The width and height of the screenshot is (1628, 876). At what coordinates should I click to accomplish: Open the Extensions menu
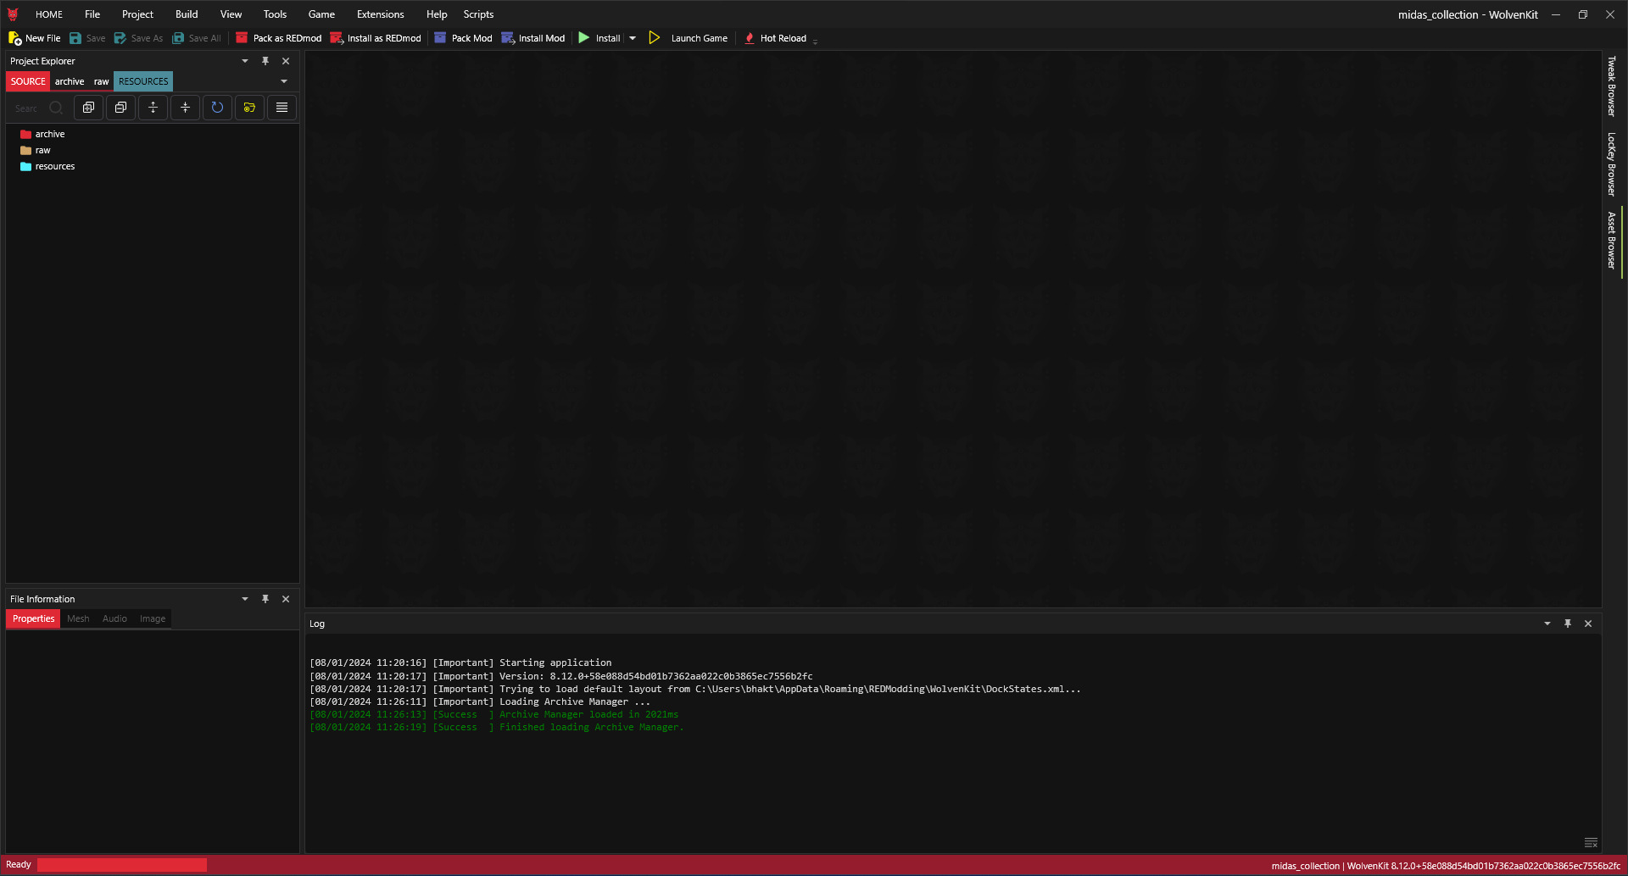(380, 14)
